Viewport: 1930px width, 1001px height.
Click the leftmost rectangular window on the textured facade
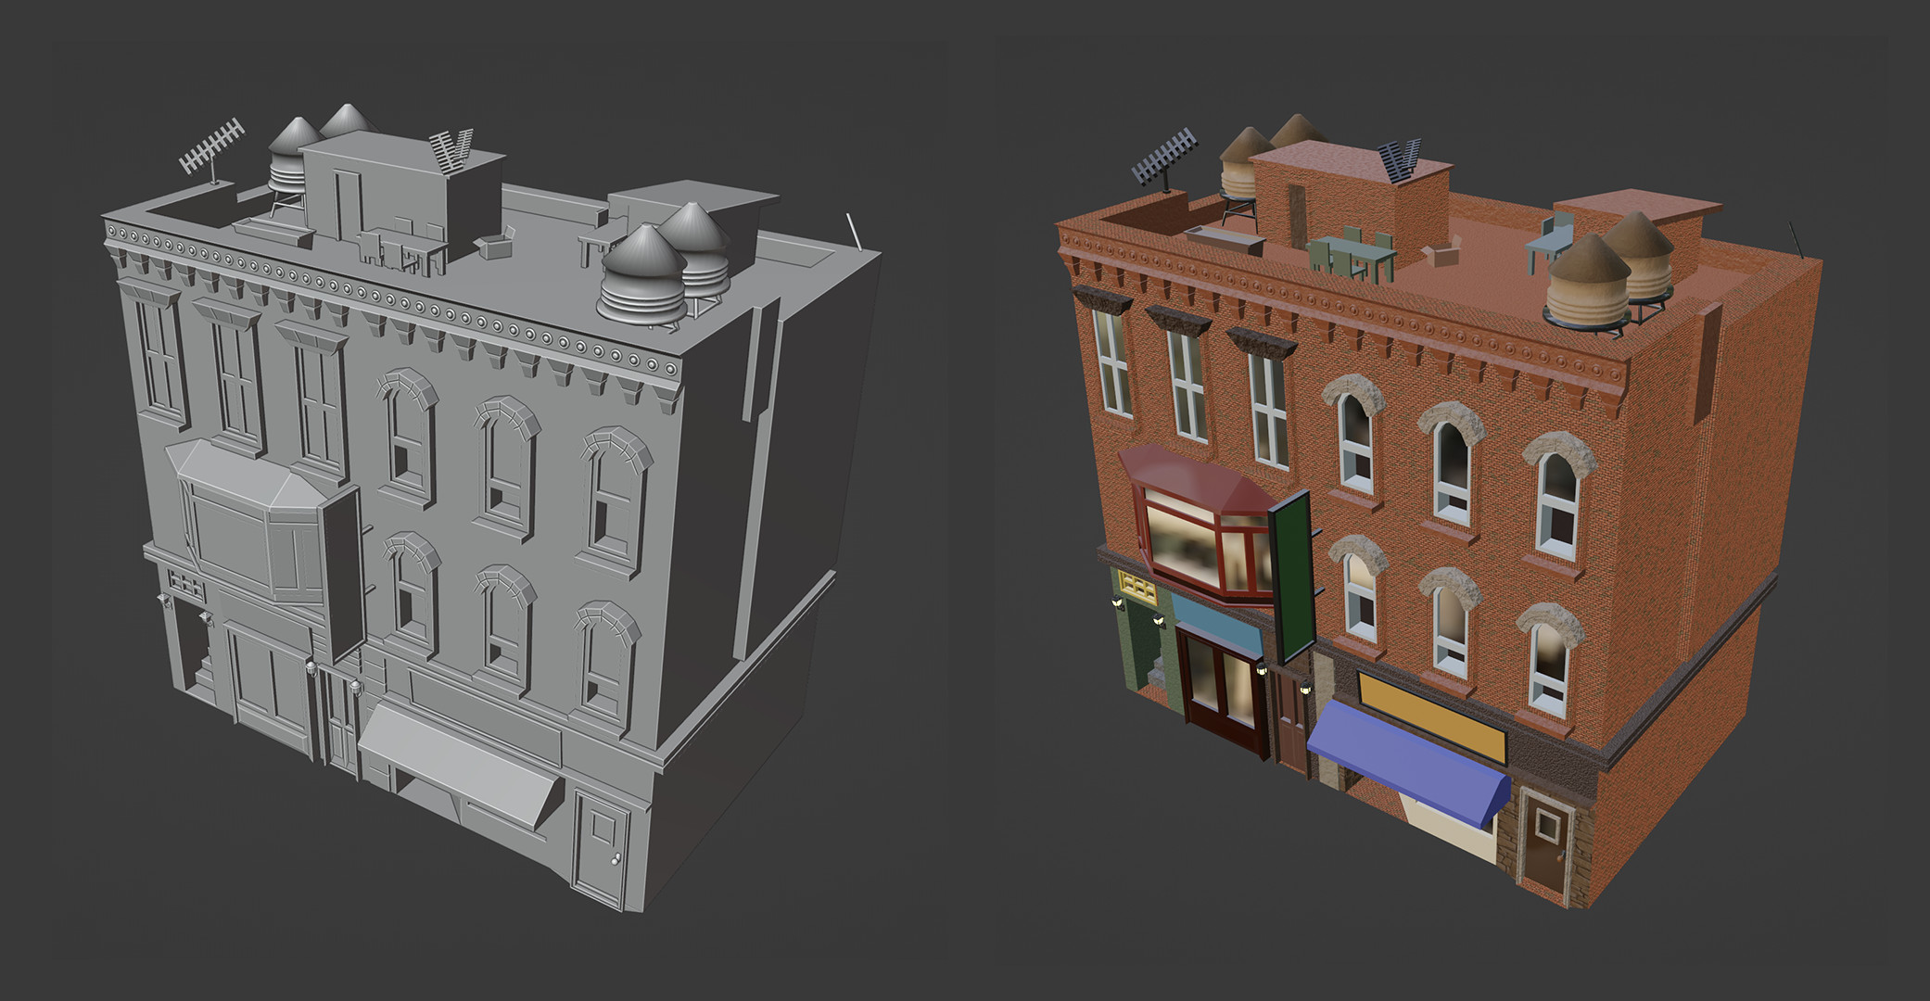coord(1111,361)
